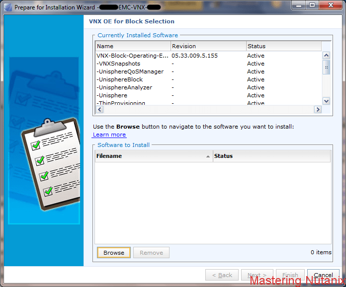Click the Back button

222,275
